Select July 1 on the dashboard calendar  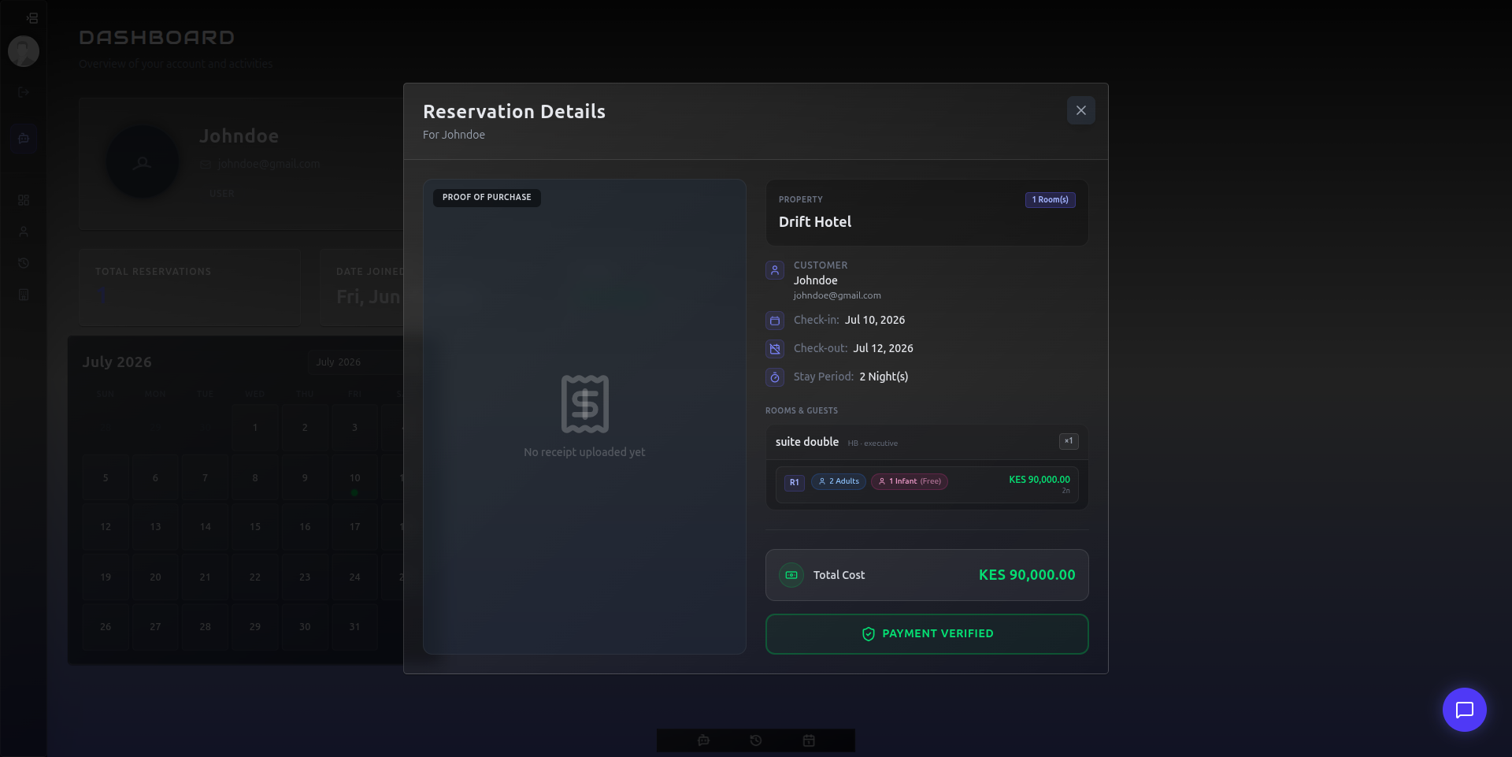tap(254, 428)
